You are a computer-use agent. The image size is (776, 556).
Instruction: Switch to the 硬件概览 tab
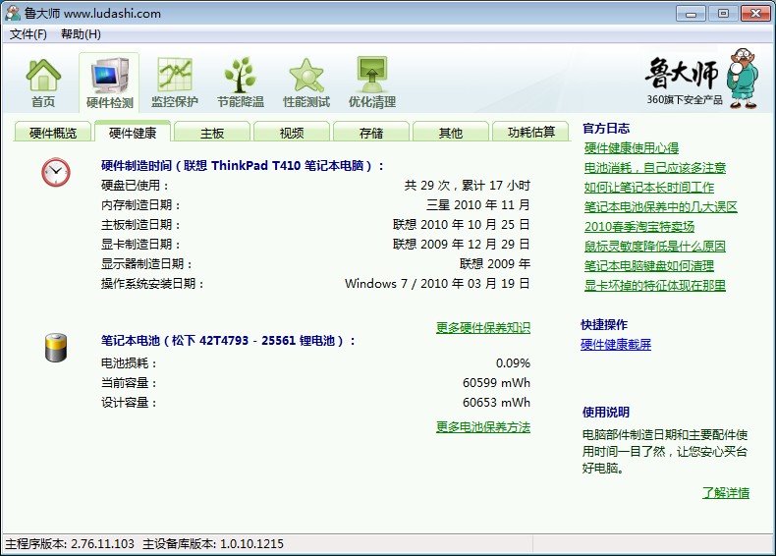53,133
